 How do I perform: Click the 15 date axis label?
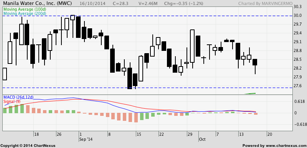click(x=139, y=134)
